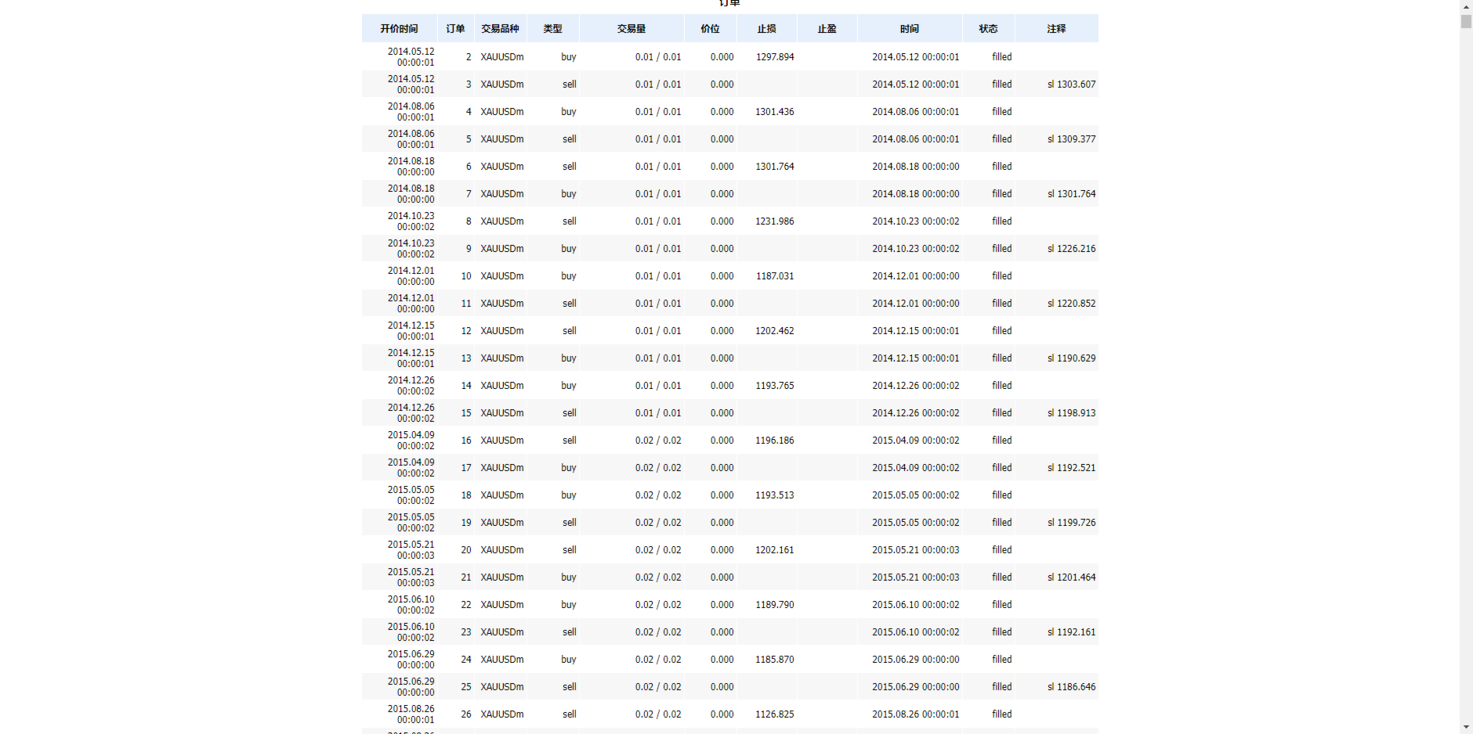Click the 订单 column header
This screenshot has width=1473, height=734.
tap(455, 28)
